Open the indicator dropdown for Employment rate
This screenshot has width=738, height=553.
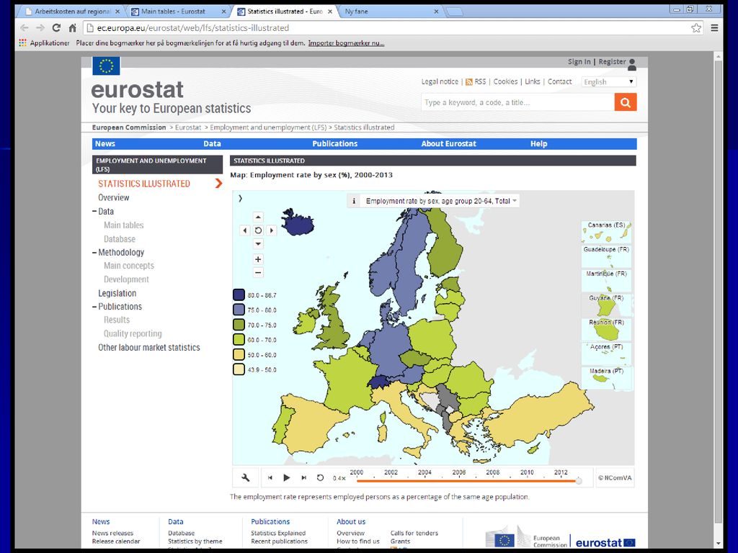(442, 202)
